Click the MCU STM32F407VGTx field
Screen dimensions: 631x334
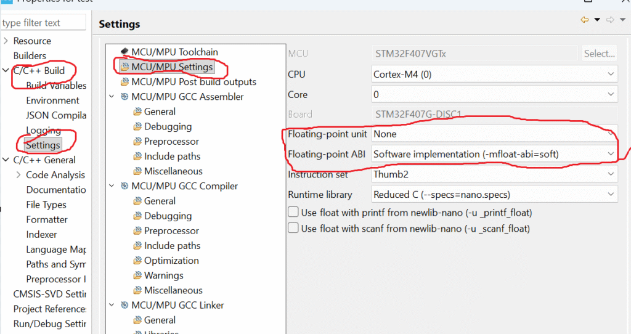point(474,54)
